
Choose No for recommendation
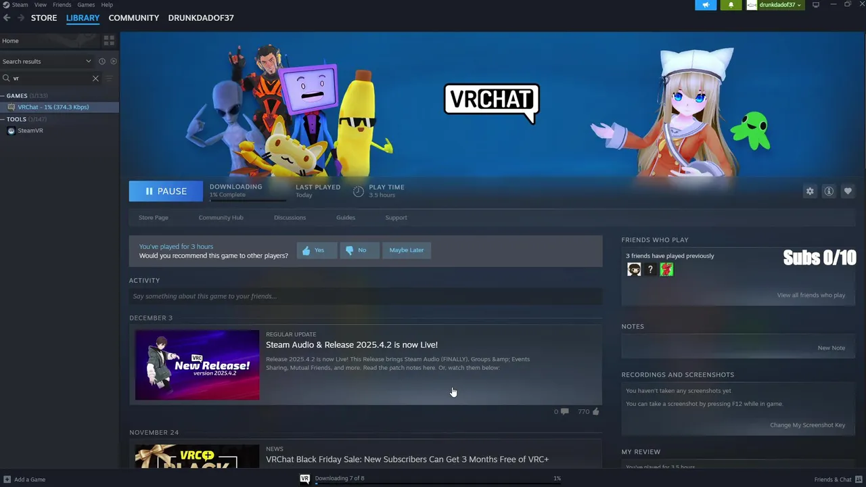(359, 250)
